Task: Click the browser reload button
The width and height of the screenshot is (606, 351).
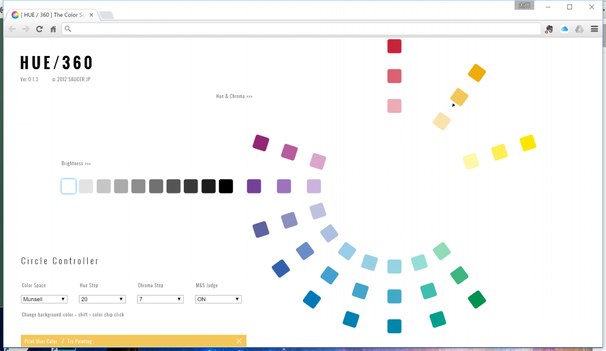Action: click(39, 29)
